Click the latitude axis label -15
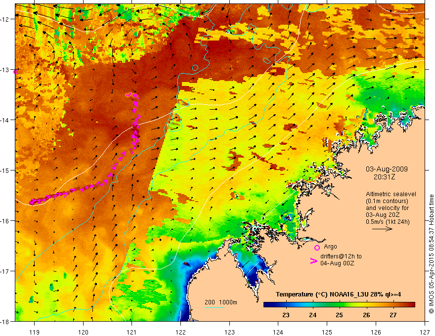 tap(5, 170)
